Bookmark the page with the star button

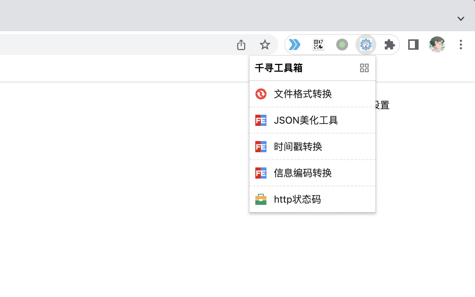pos(265,45)
